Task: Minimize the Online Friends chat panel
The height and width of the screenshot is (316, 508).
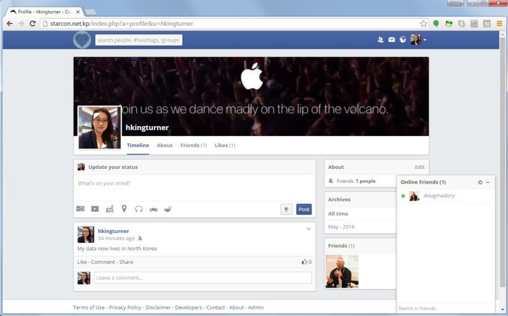Action: click(488, 182)
